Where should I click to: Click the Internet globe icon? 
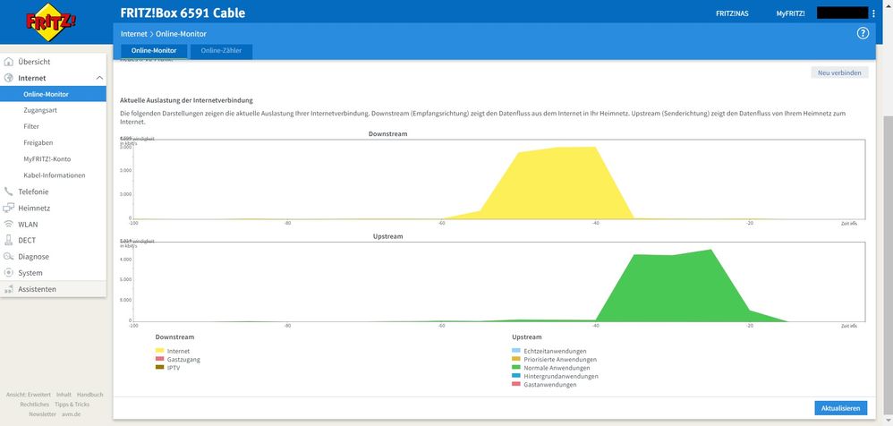tap(9, 78)
